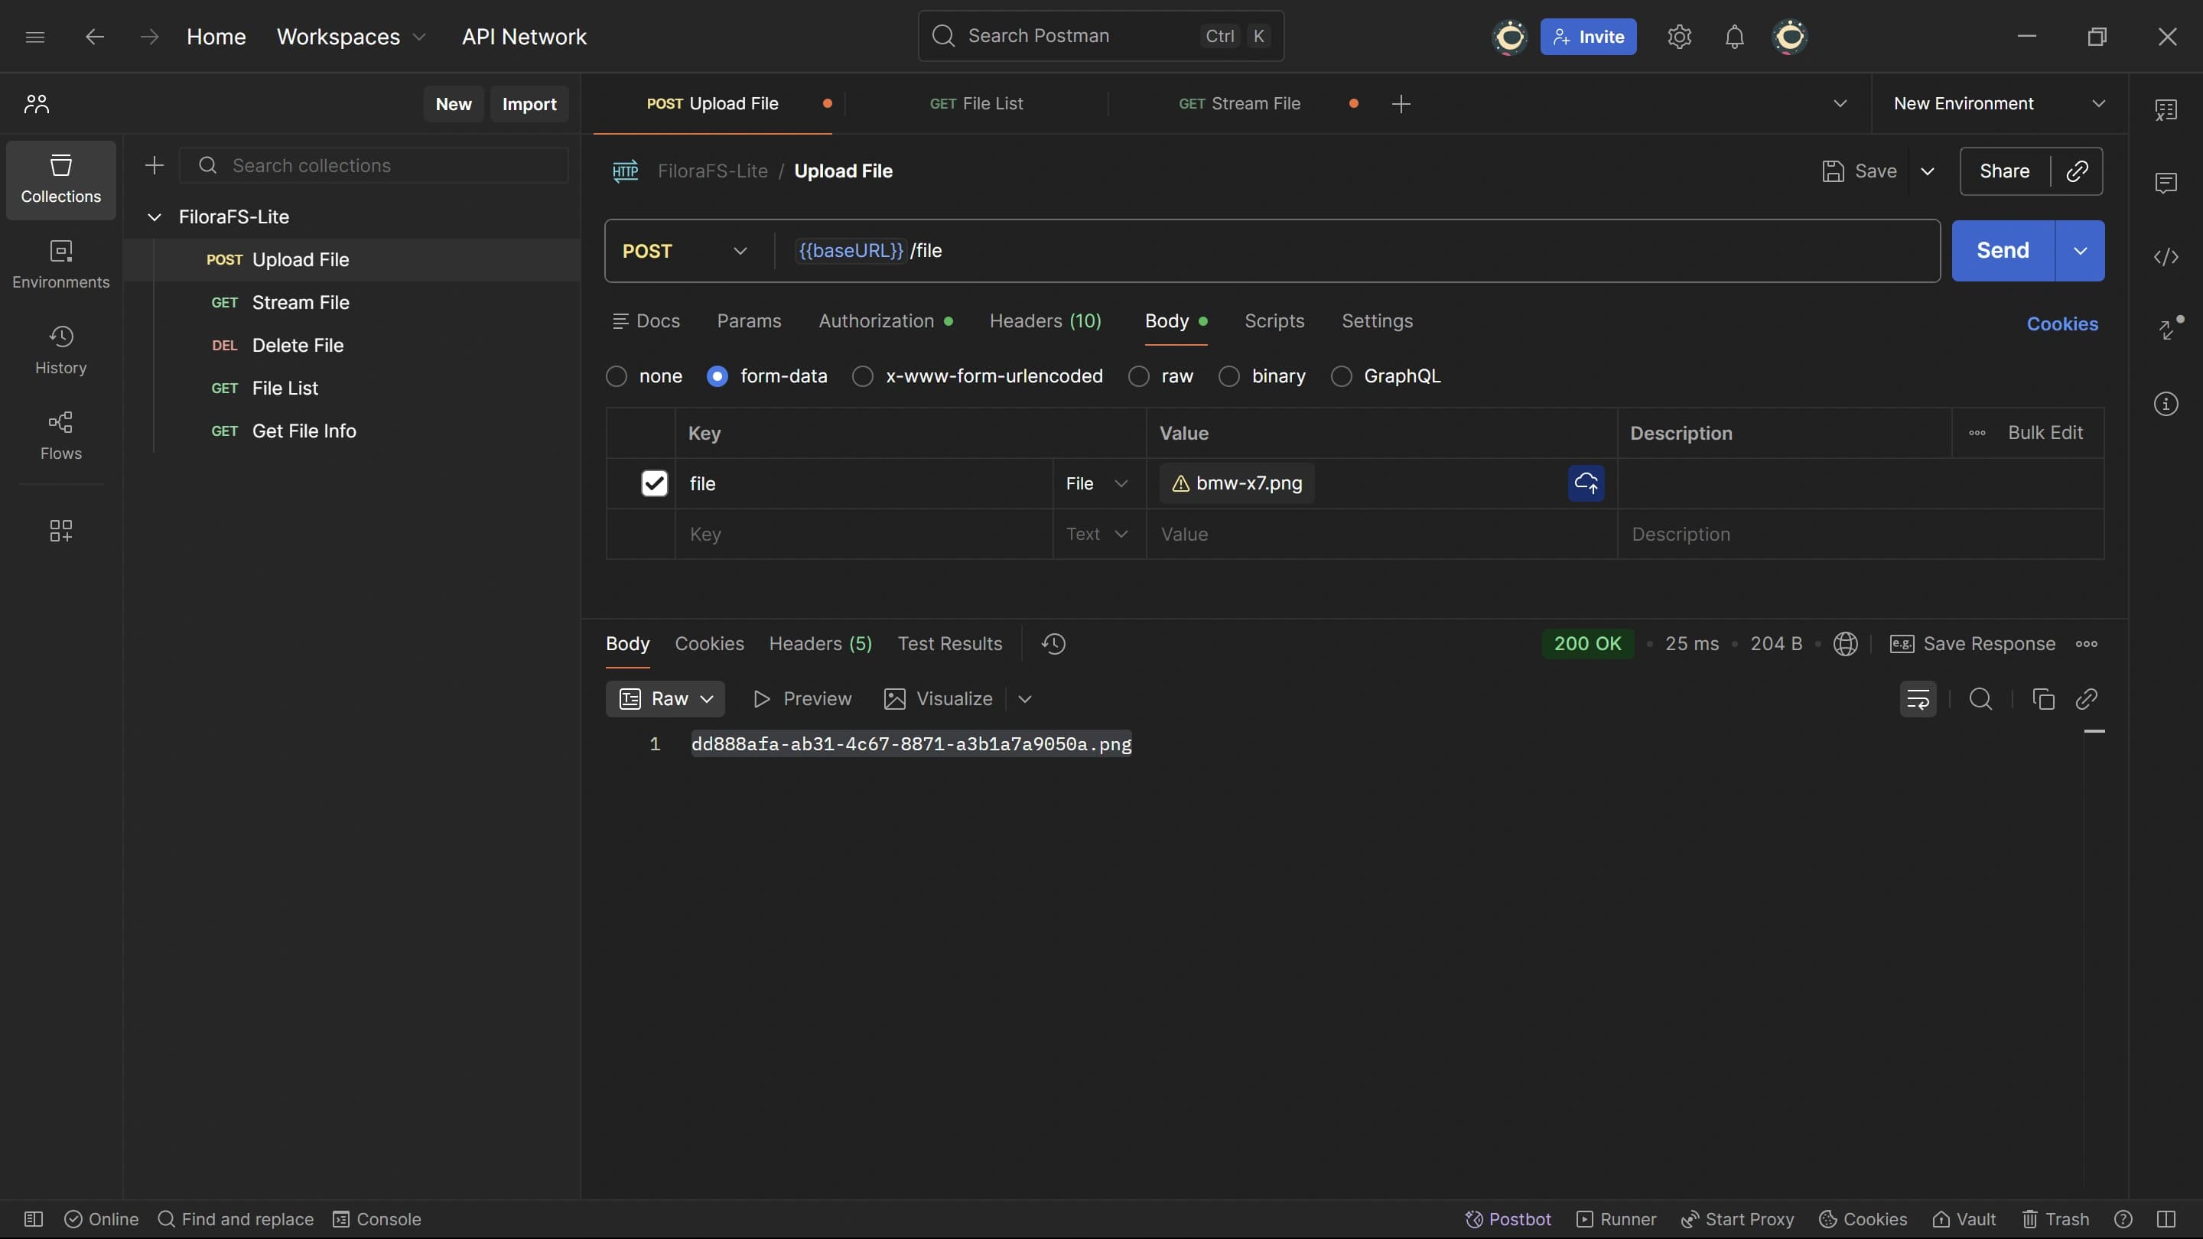Open Trash in the status bar

2056,1219
